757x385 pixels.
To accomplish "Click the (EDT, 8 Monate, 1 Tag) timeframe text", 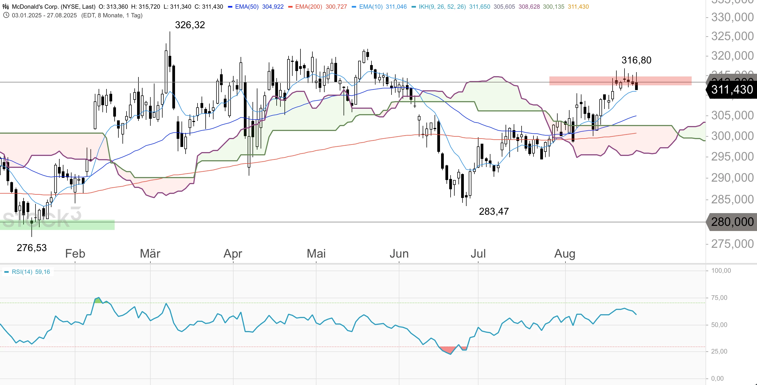I will tap(112, 15).
